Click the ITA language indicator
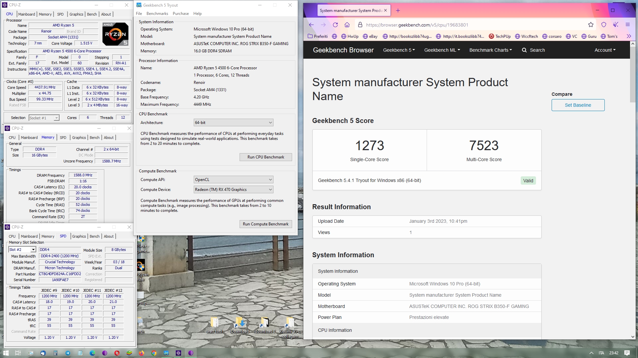This screenshot has width=638, height=358. (601, 353)
